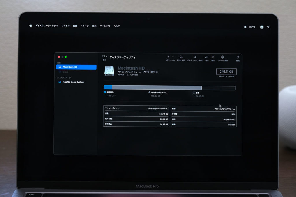The image size is (296, 197).
Task: Click the 空き legend label
Action: [197, 93]
